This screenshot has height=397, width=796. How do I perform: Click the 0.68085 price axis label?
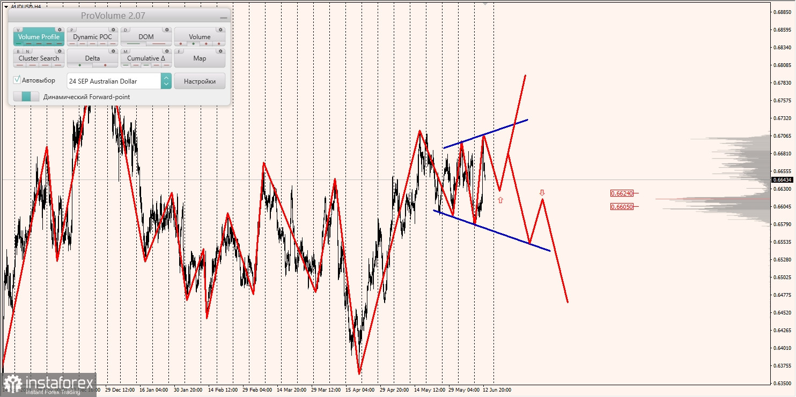(x=783, y=65)
